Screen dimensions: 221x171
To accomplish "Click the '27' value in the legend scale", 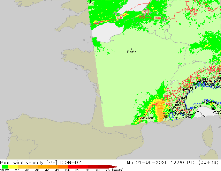I will (x=17, y=170).
